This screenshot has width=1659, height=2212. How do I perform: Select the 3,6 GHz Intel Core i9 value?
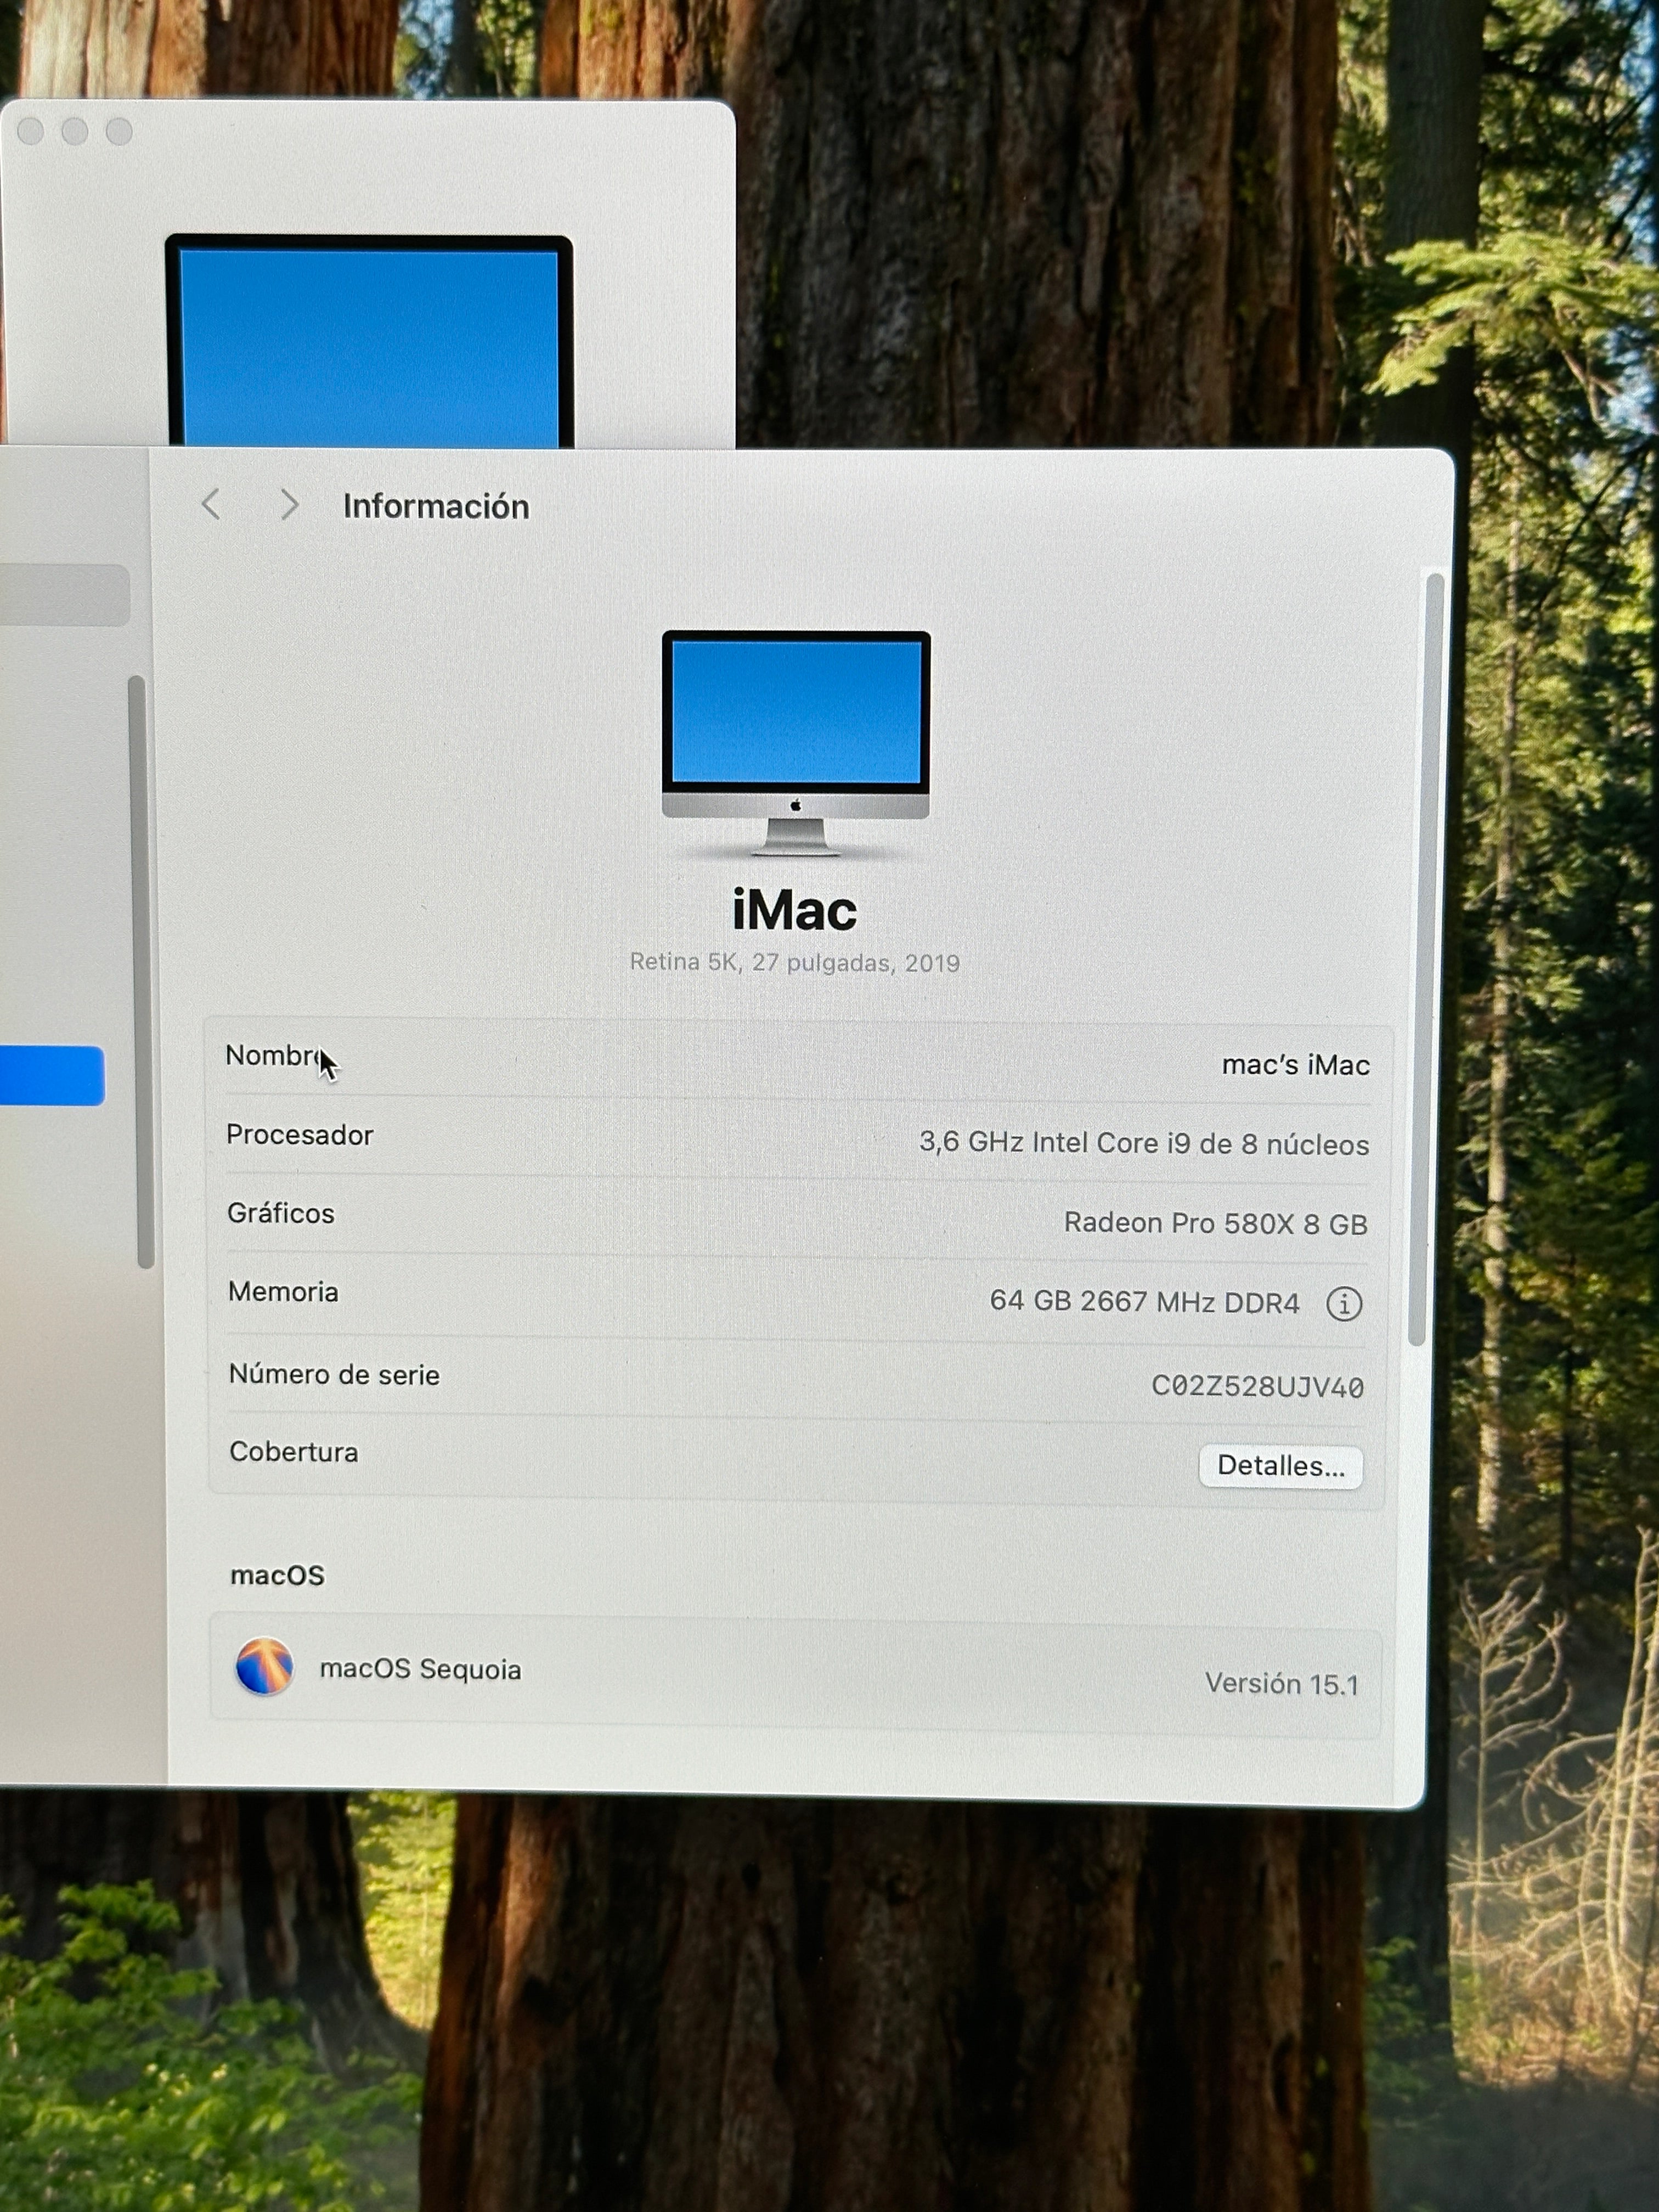pyautogui.click(x=1144, y=1143)
